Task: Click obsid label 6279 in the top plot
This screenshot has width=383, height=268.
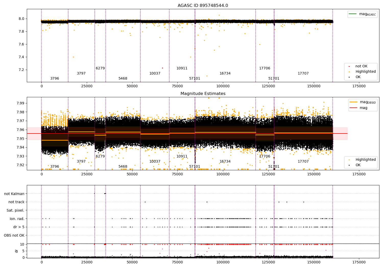Action: (x=100, y=68)
